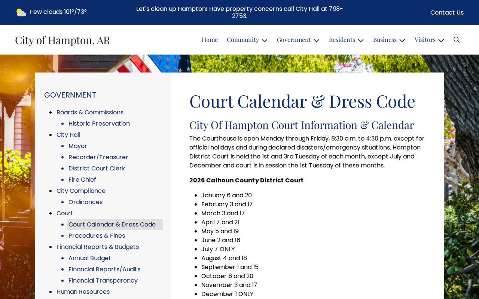The width and height of the screenshot is (479, 299).
Task: Open the site search magnifier icon
Action: 457,40
